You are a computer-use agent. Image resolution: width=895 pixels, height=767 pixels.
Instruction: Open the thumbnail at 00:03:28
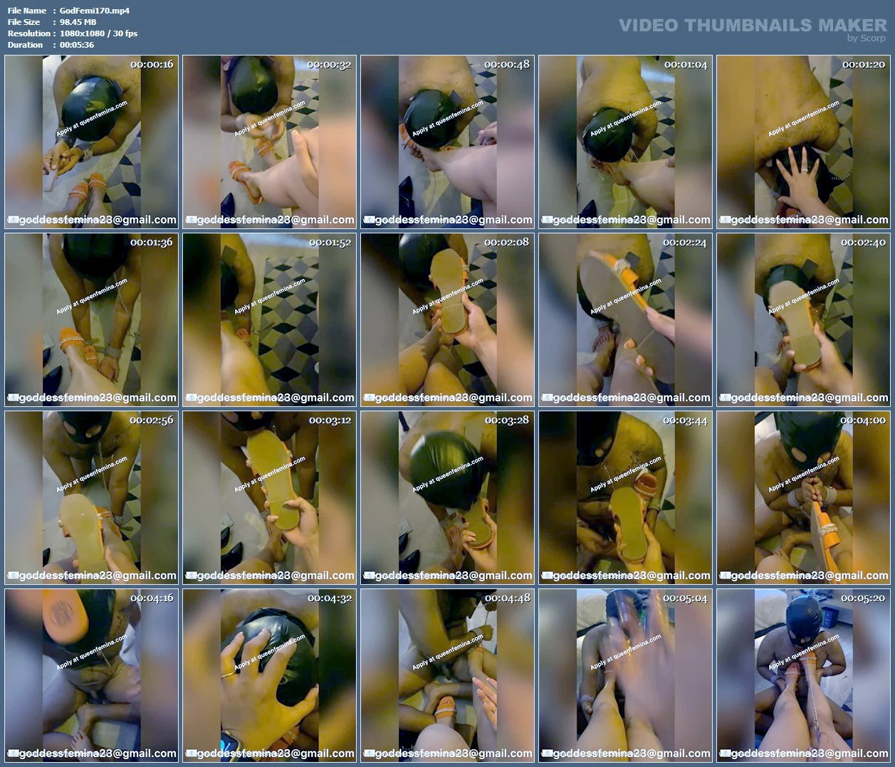(447, 498)
